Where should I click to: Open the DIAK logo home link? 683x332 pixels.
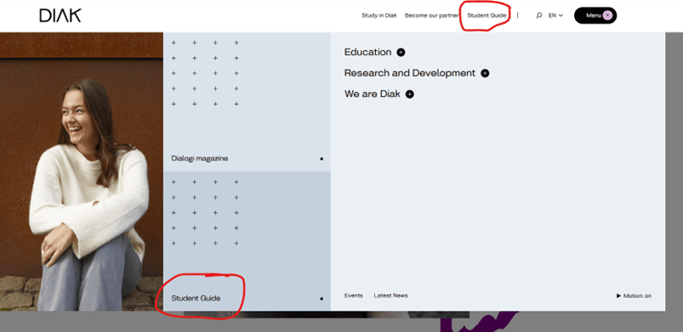pos(60,15)
